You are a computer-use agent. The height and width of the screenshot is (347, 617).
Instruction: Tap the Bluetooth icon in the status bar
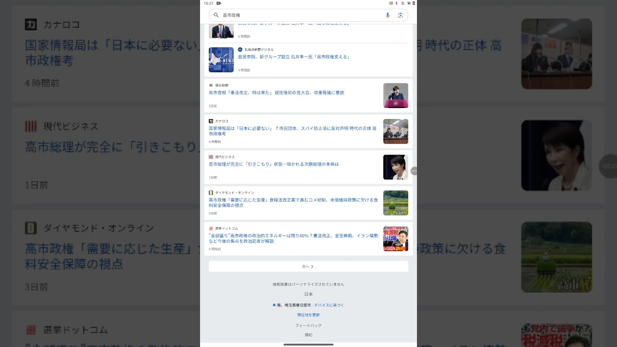point(396,3)
